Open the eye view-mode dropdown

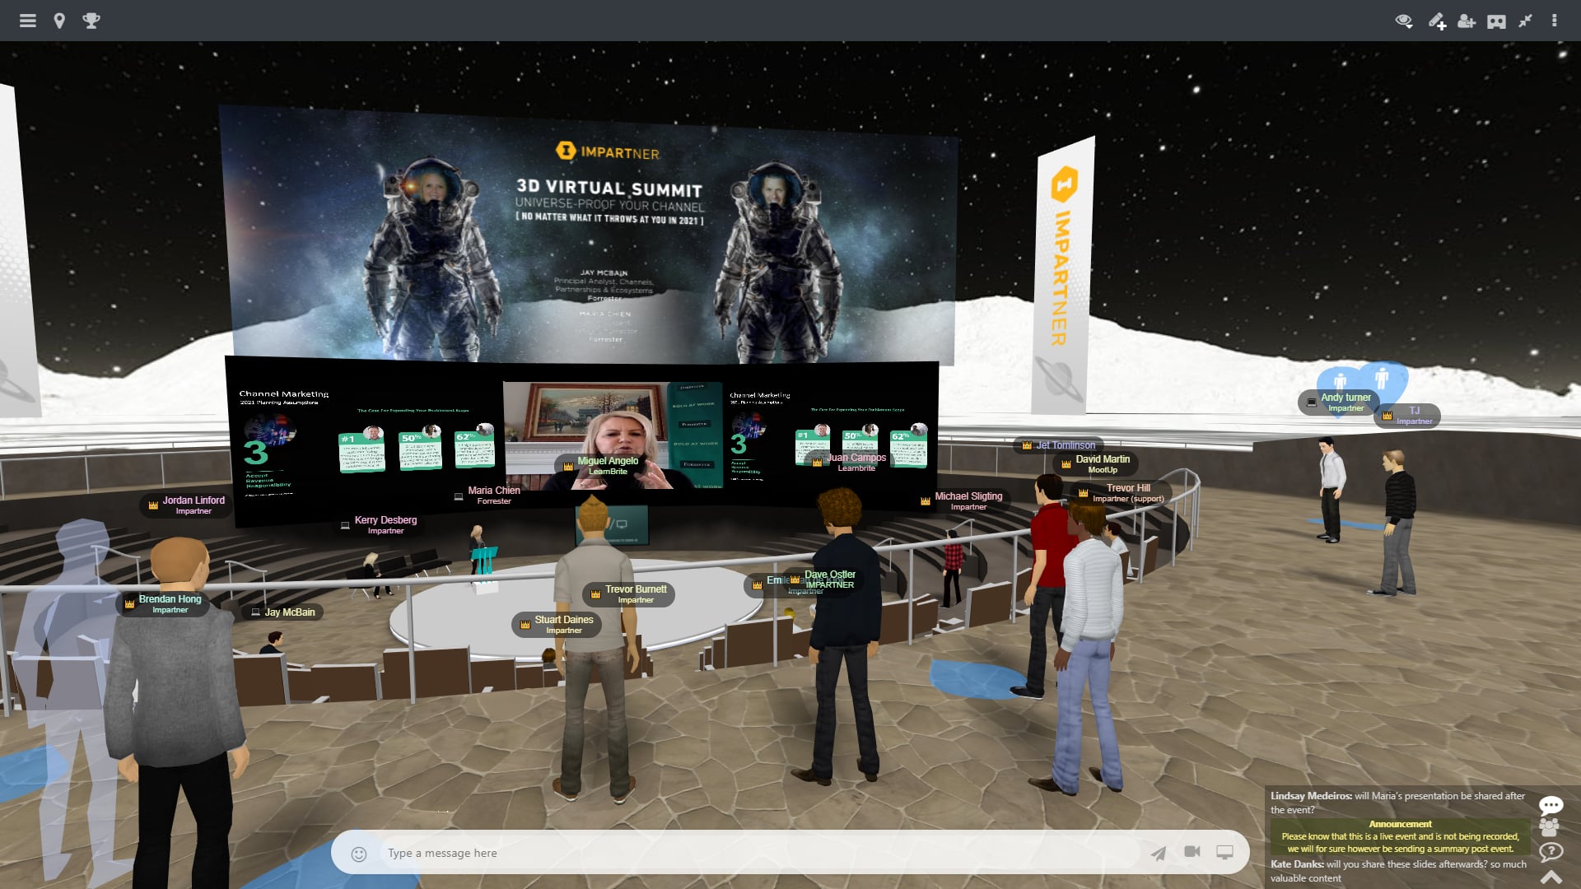point(1405,21)
